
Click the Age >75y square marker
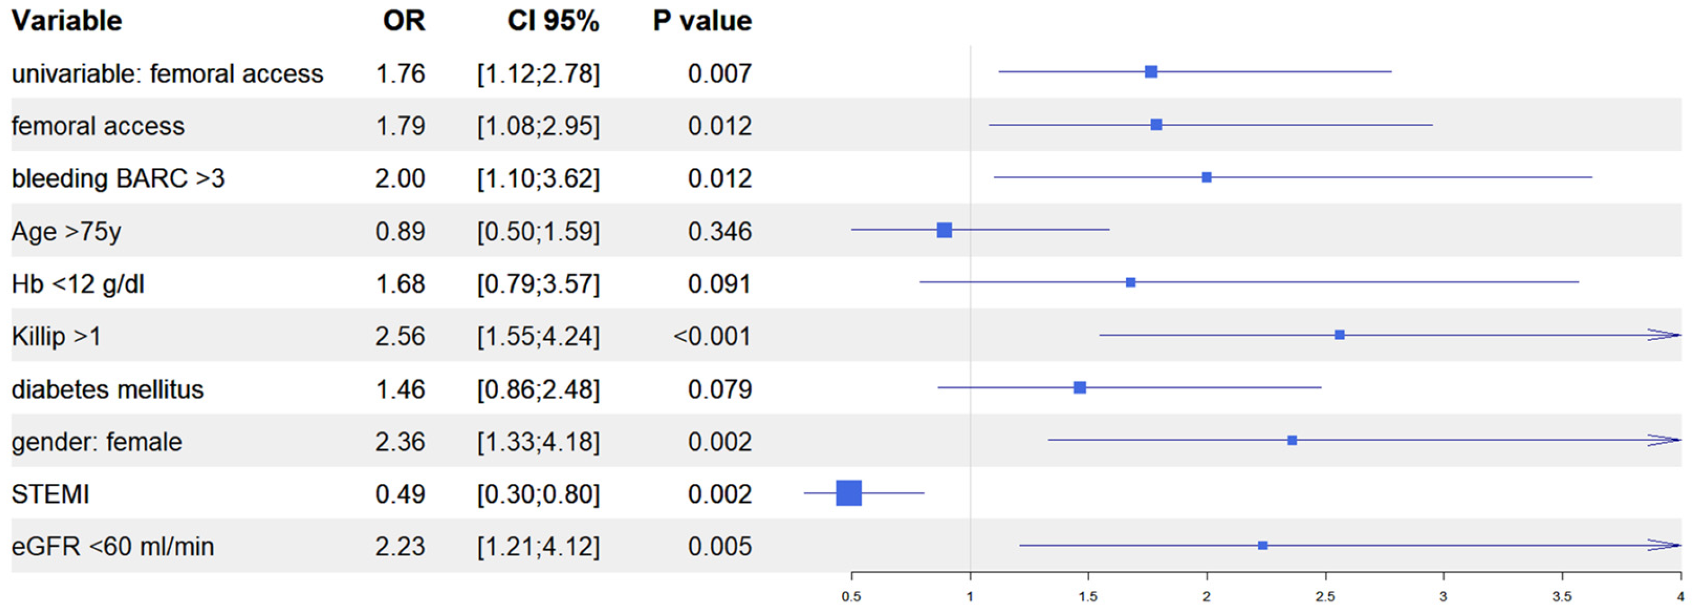coord(944,230)
